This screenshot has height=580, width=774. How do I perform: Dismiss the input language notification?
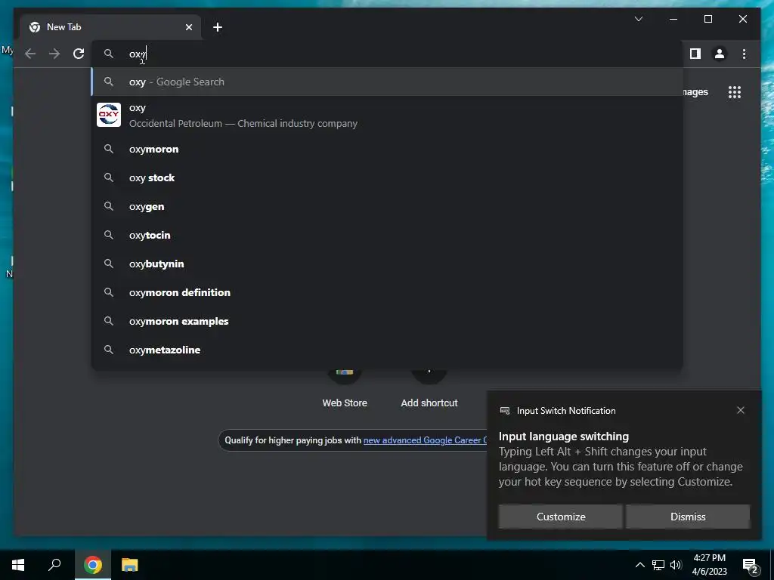point(688,517)
